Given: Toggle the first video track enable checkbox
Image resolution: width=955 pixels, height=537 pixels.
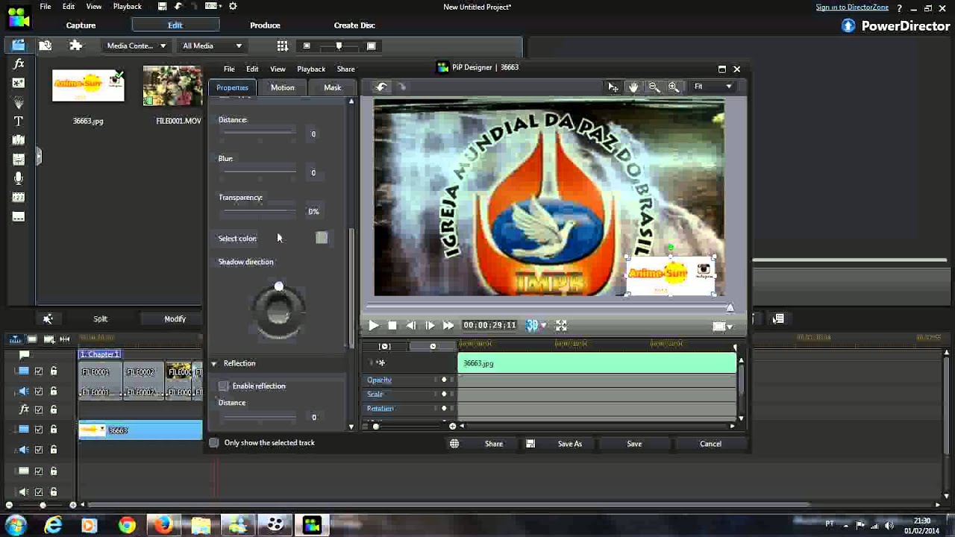Looking at the screenshot, I should pos(39,371).
